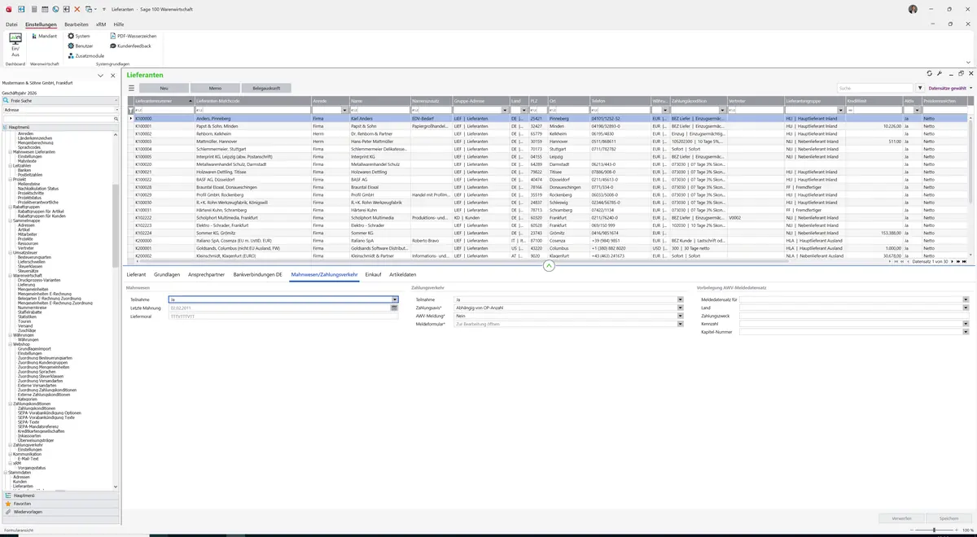Select the row for Sommer KG, Grömitz
The image size is (977, 537).
tap(548, 233)
